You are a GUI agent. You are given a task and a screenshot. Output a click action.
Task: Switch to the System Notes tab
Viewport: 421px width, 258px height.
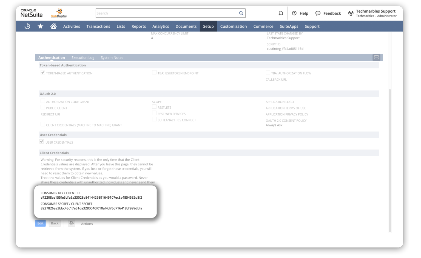click(112, 57)
